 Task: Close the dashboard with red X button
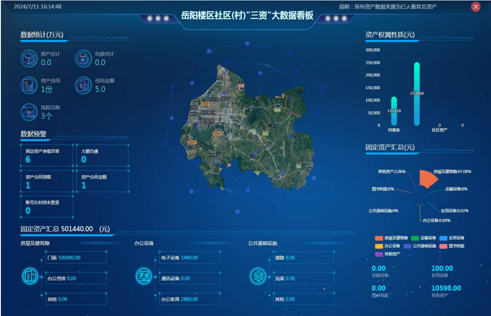tap(475, 7)
